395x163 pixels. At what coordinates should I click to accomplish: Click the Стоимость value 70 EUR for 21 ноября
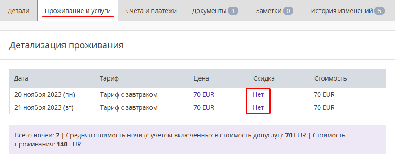click(x=324, y=108)
